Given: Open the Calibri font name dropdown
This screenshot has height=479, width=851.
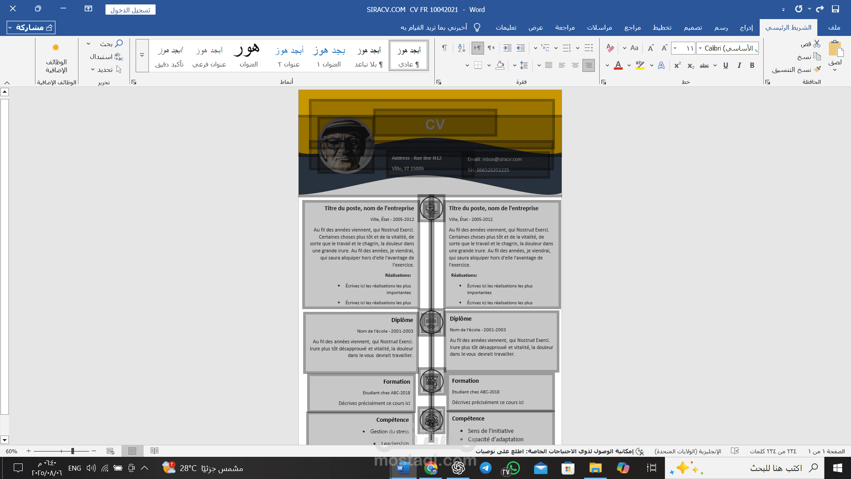Looking at the screenshot, I should click(700, 48).
